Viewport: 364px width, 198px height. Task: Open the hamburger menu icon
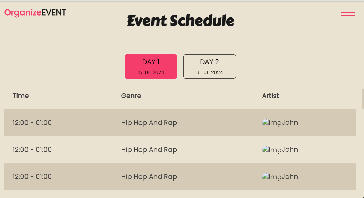348,12
